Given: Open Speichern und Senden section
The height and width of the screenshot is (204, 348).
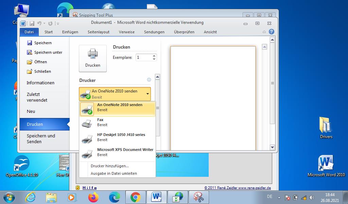Looking at the screenshot, I should coord(41,139).
